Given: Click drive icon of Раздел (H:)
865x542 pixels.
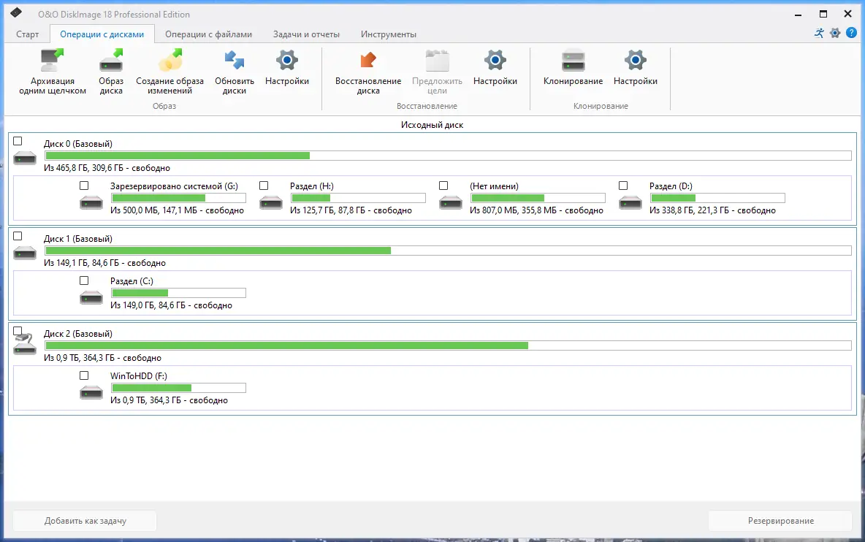Looking at the screenshot, I should tap(271, 202).
